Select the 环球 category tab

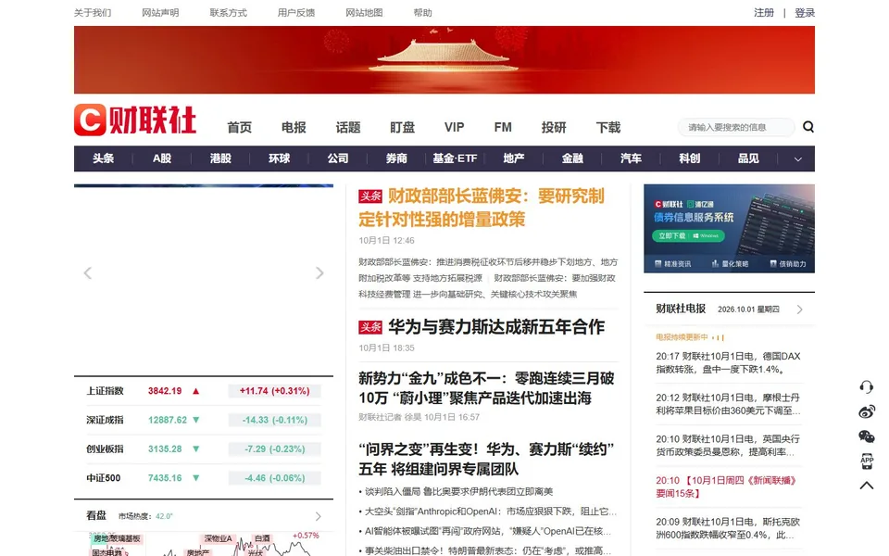[x=280, y=158]
